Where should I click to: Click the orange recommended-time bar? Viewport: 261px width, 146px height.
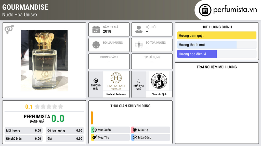coord(92,118)
